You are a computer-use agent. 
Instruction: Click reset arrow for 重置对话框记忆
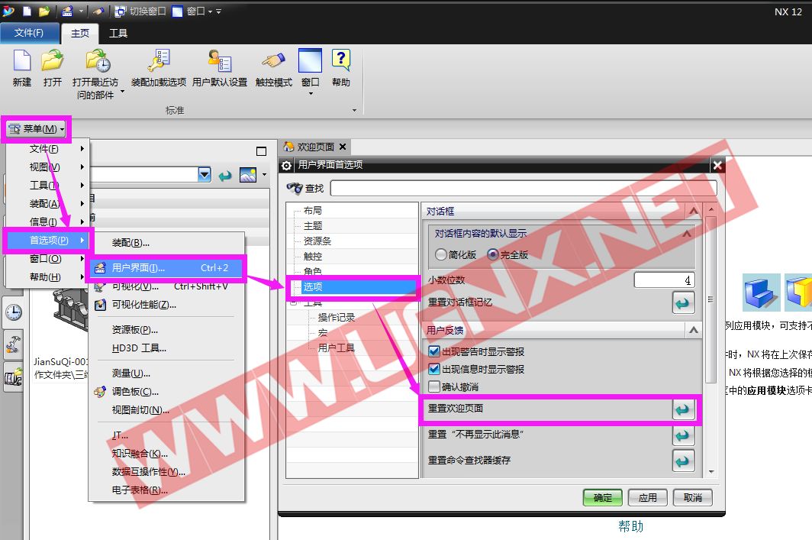click(683, 302)
